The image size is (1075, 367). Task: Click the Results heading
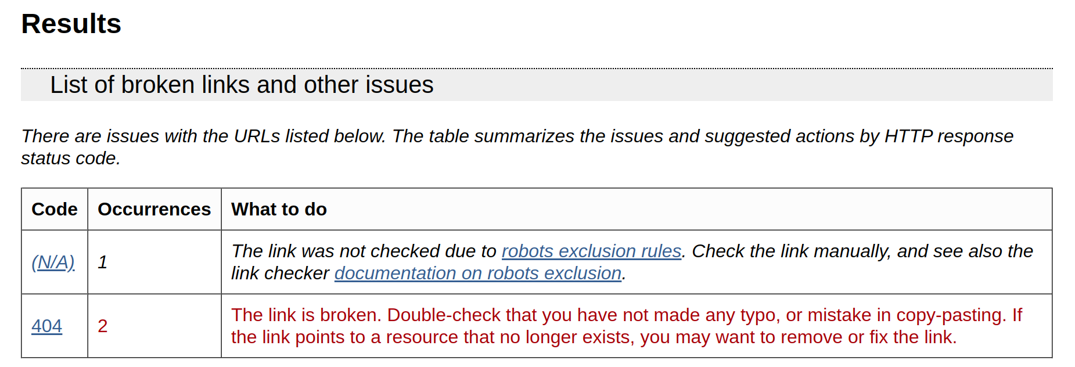(x=71, y=24)
